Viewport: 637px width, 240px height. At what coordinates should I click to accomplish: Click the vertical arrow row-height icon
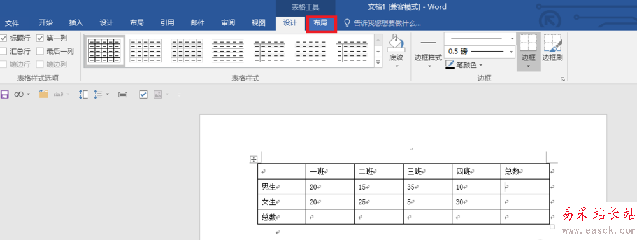(83, 95)
